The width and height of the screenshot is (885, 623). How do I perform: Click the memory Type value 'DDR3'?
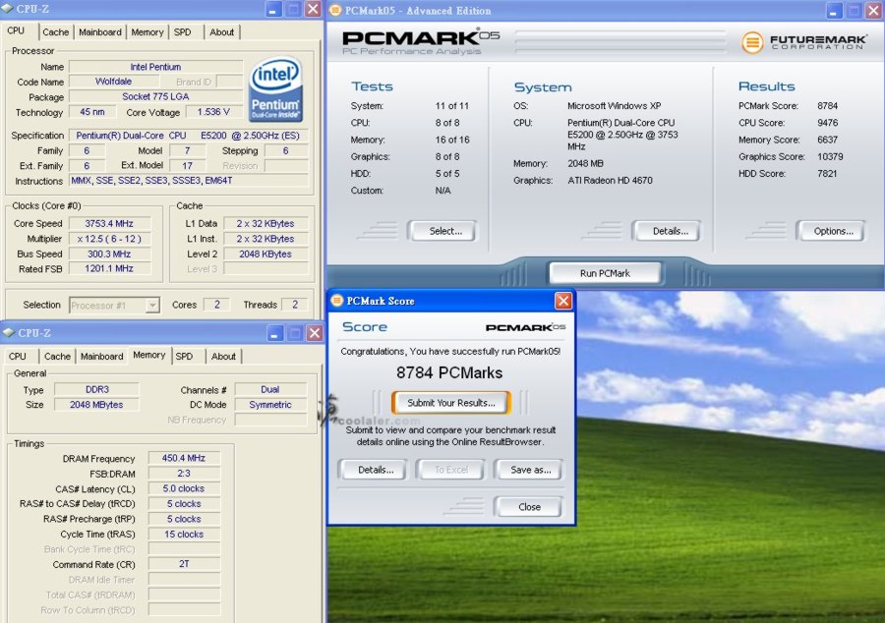pyautogui.click(x=96, y=389)
